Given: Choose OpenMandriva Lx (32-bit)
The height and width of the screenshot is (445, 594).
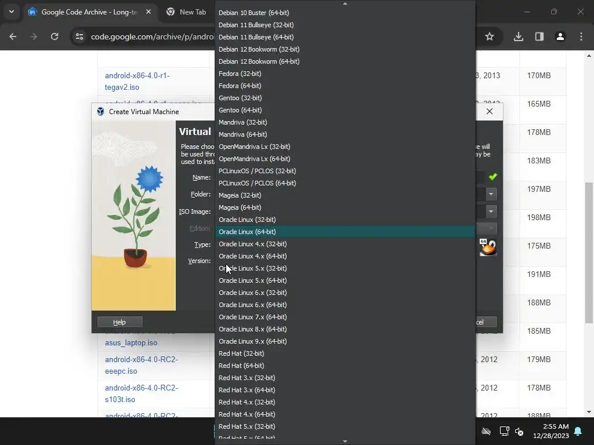Looking at the screenshot, I should click(345, 147).
